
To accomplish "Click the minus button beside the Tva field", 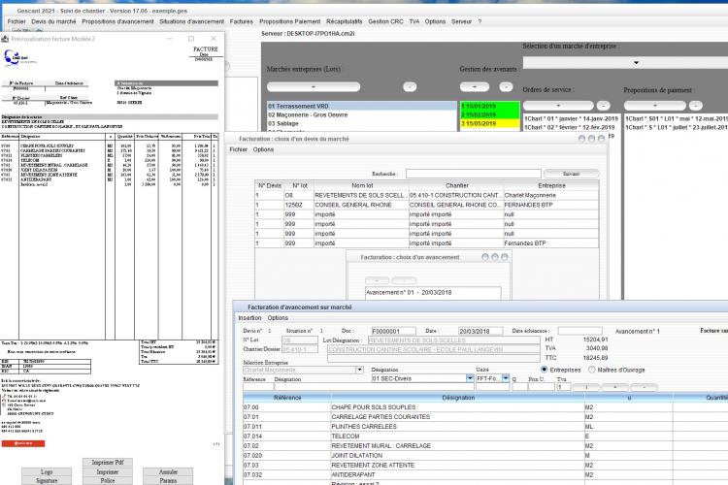I will pos(644,387).
